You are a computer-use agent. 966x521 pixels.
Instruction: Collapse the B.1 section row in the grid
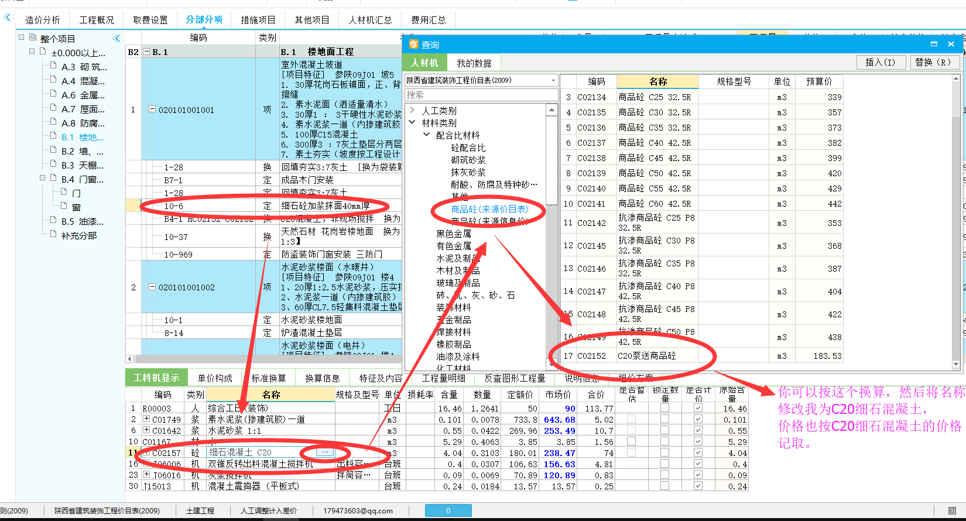tap(147, 52)
